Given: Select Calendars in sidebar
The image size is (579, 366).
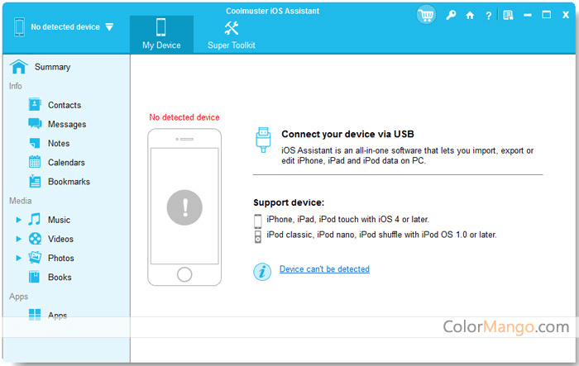Looking at the screenshot, I should (x=66, y=163).
